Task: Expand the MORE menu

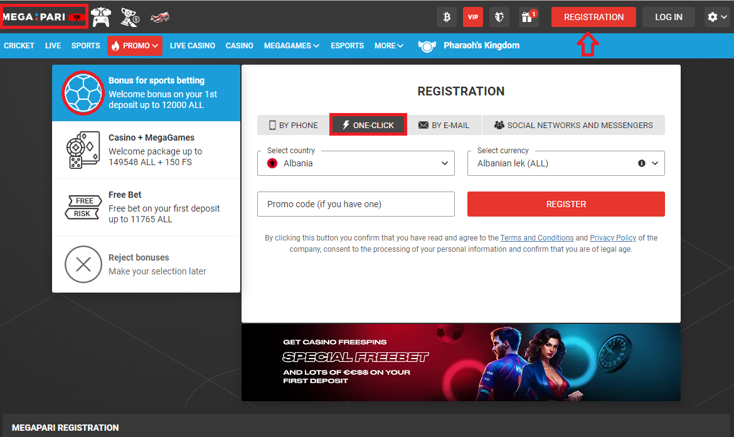Action: [388, 45]
